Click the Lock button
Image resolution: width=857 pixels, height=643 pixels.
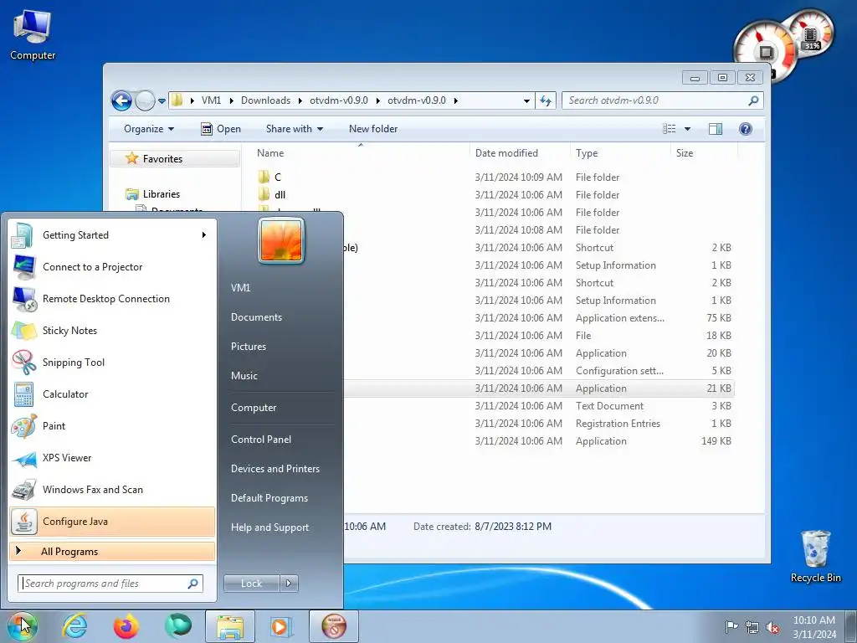pyautogui.click(x=251, y=584)
